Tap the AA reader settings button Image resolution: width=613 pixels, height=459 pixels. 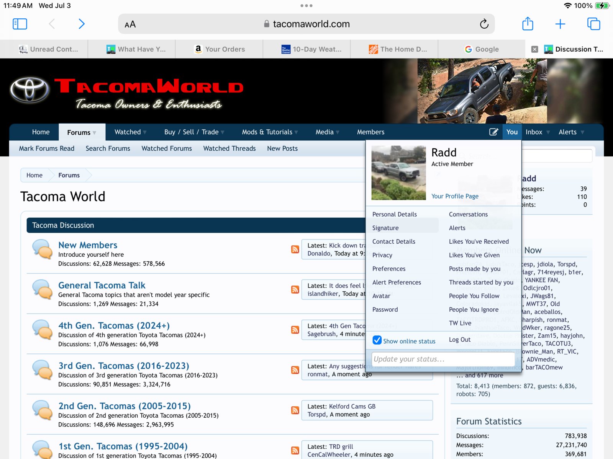click(x=130, y=24)
